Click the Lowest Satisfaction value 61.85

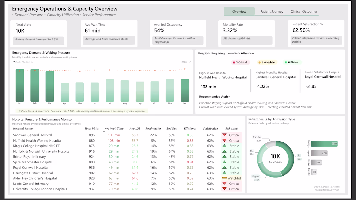click(x=311, y=86)
